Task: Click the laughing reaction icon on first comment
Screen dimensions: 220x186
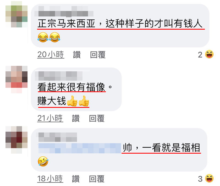Action: (209, 54)
